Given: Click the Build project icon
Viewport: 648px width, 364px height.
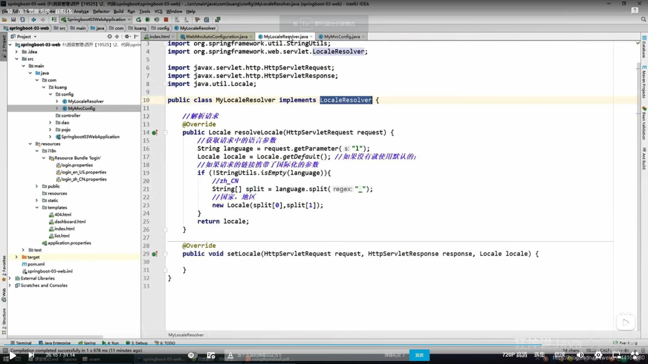Looking at the screenshot, I should (x=54, y=20).
